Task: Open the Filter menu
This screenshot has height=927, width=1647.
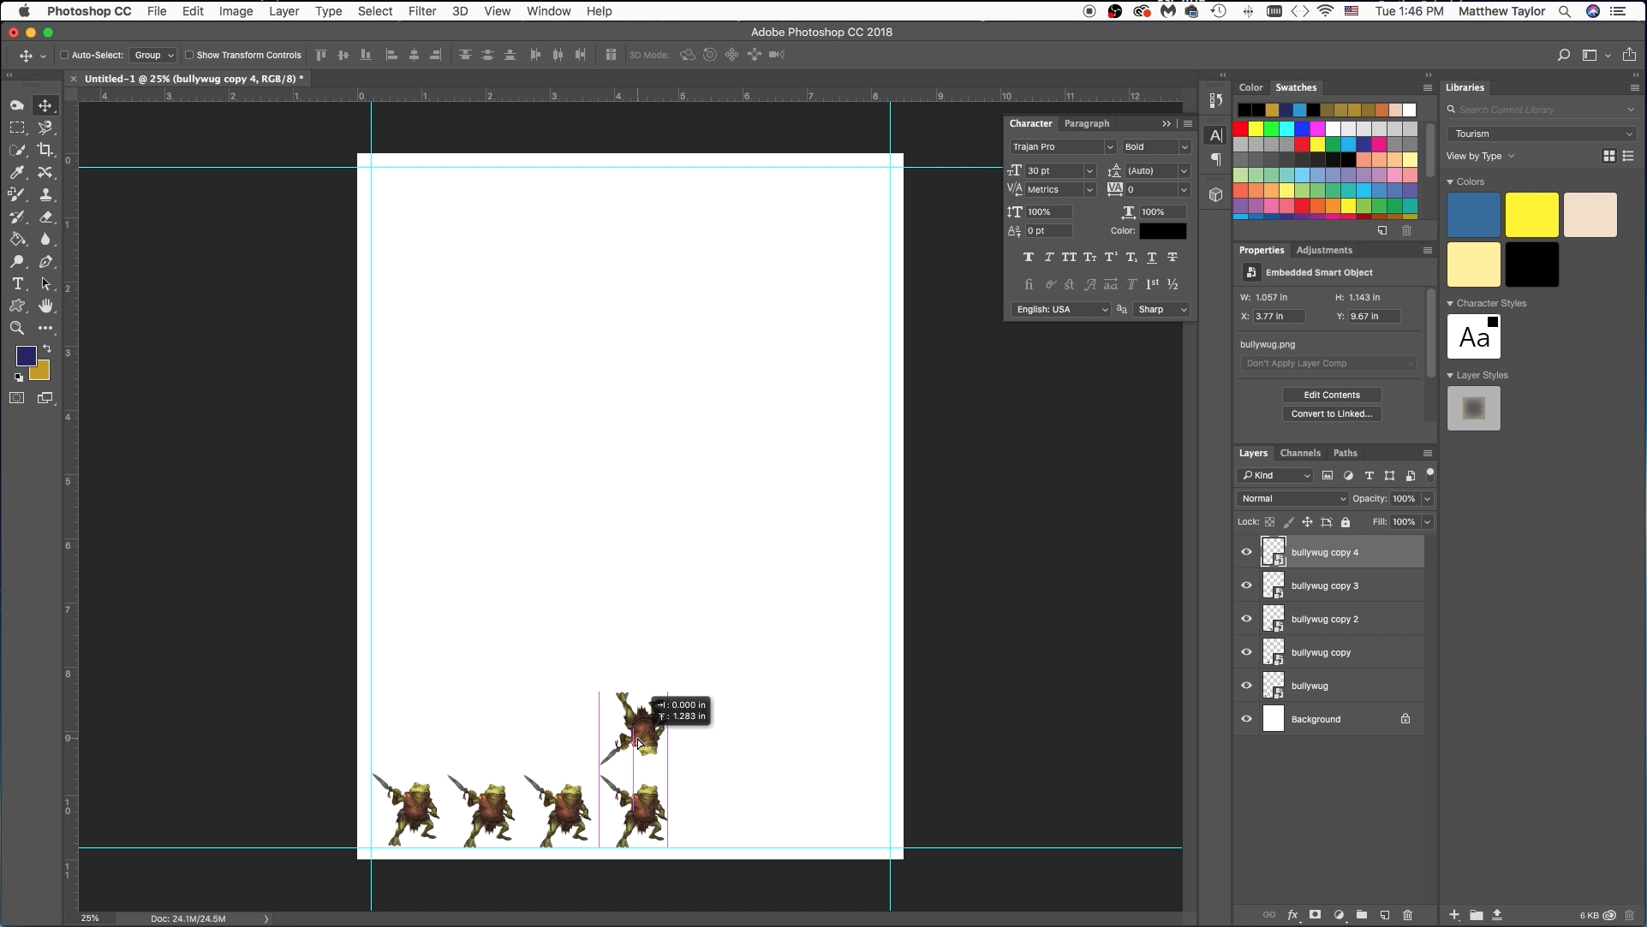Action: point(421,11)
